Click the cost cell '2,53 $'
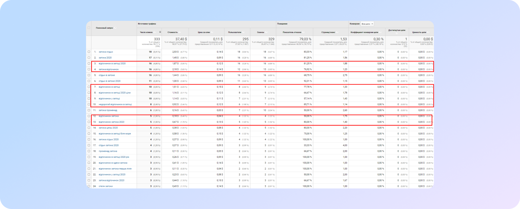Screen dimensions: 520x209 [x=175, y=52]
